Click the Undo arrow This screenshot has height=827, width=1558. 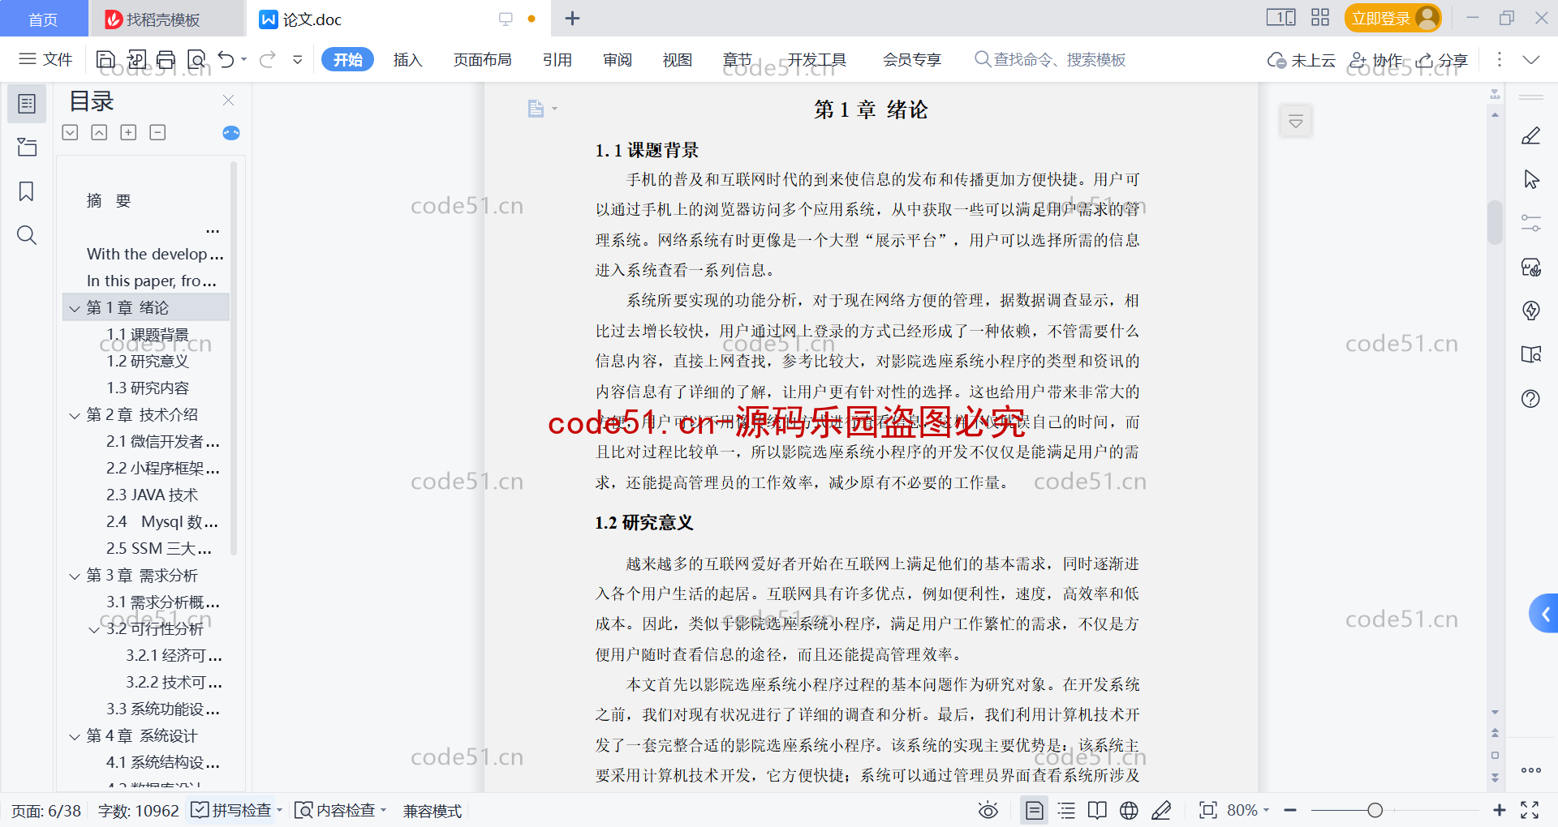point(226,59)
